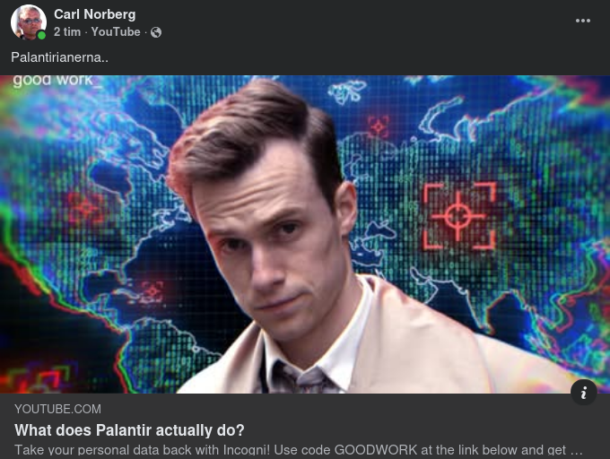Click the Incogni GOODWORK description text
610x459 pixels.
coord(291,450)
